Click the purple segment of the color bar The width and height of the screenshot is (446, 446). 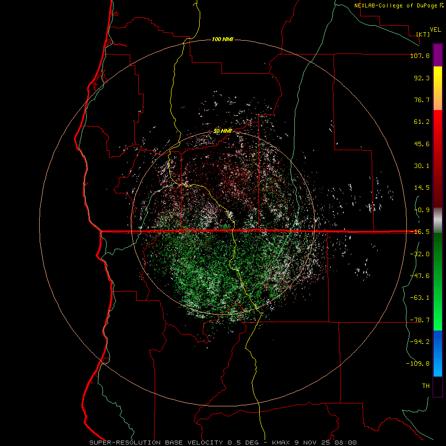[438, 55]
